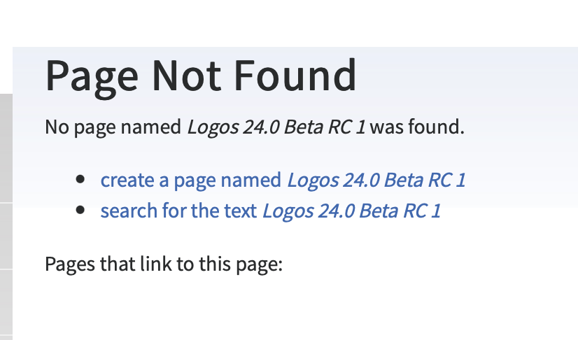Click the 'Page Not Found' heading
This screenshot has width=578, height=340.
pyautogui.click(x=201, y=76)
